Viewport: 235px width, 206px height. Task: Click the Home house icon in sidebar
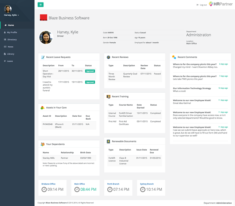click(5, 25)
